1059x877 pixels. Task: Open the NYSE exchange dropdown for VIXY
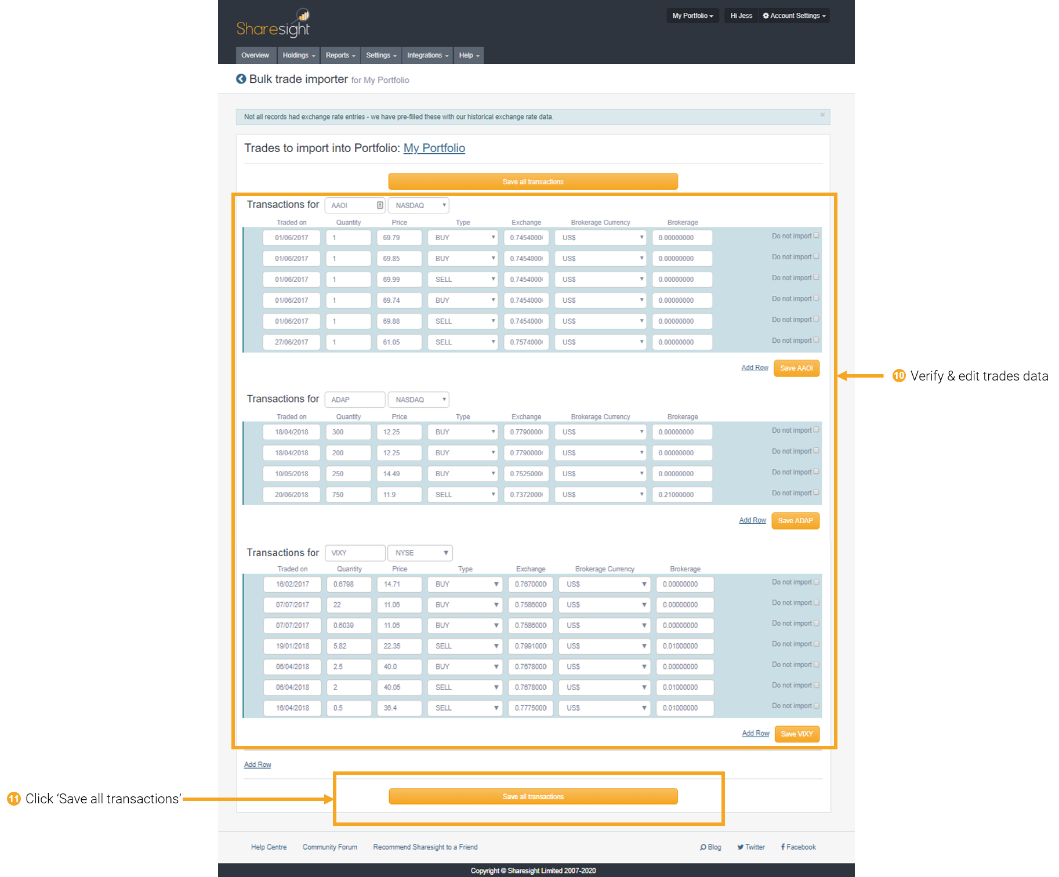tap(420, 553)
